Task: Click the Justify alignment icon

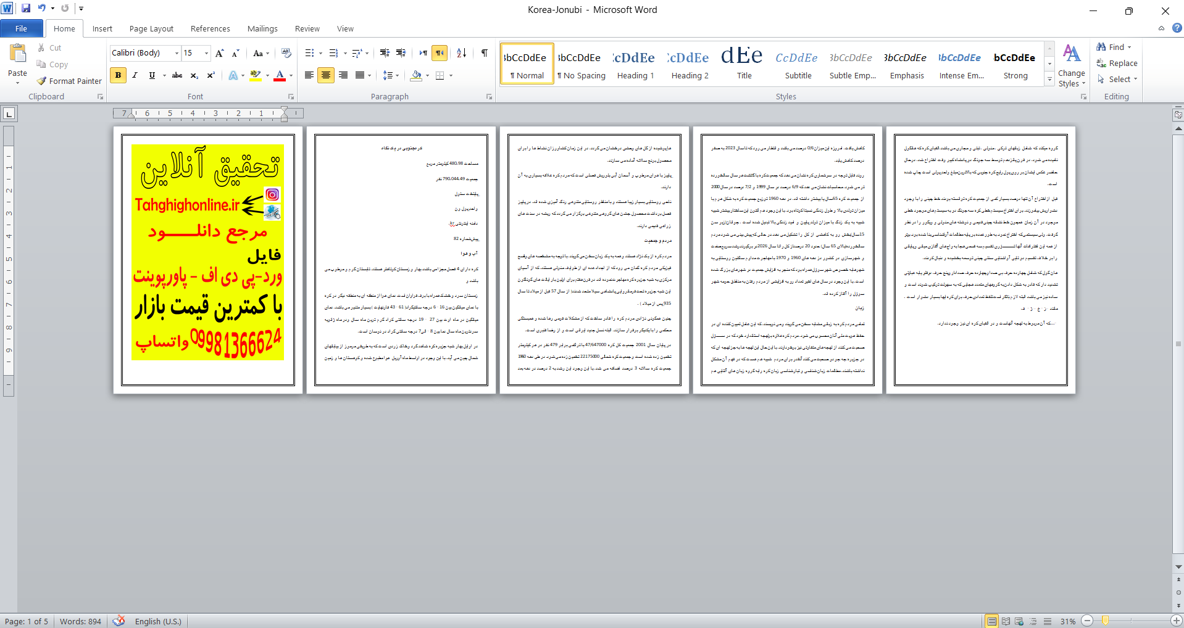Action: [359, 75]
